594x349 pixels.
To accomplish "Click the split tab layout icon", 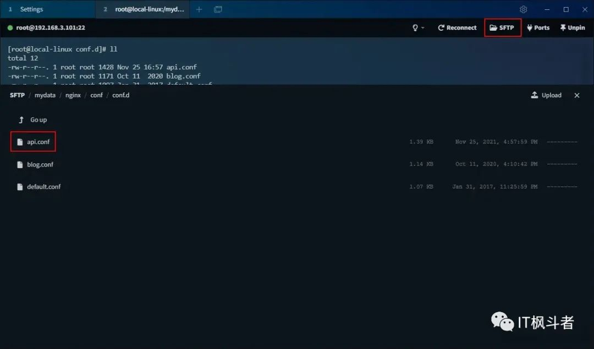I will click(218, 9).
